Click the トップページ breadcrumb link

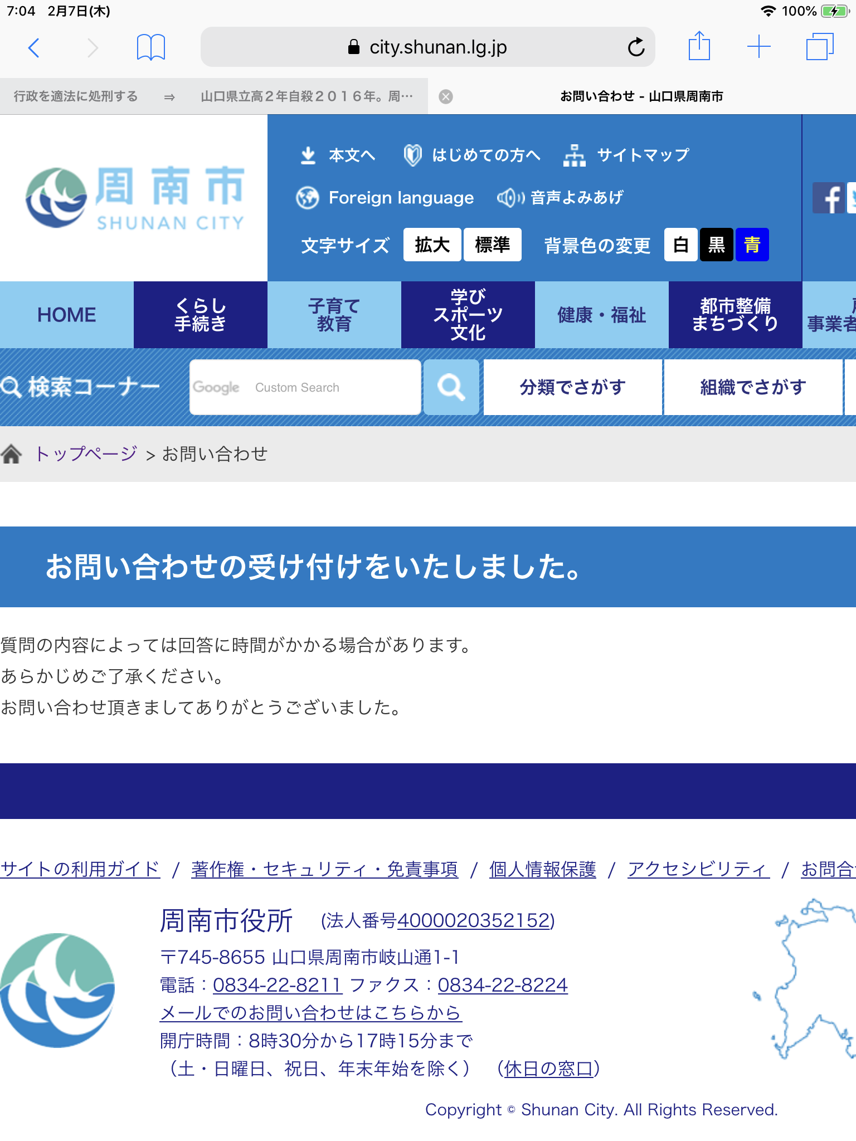coord(86,454)
